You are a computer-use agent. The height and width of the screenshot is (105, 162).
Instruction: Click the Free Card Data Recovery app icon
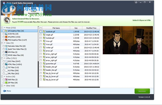pyautogui.click(x=4, y=3)
